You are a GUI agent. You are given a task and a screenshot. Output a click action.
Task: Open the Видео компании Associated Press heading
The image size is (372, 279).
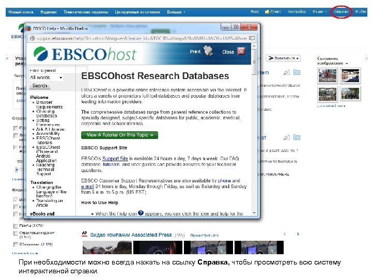[131, 235]
